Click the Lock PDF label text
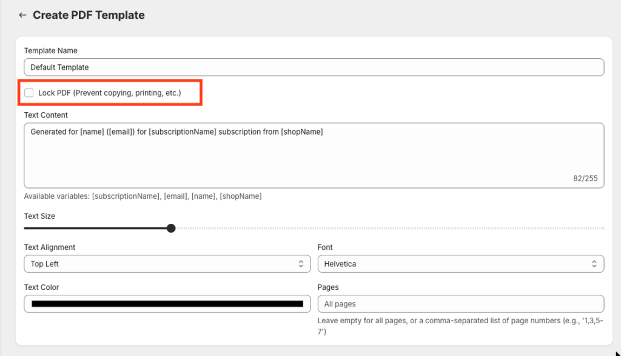The image size is (621, 356). pos(109,93)
